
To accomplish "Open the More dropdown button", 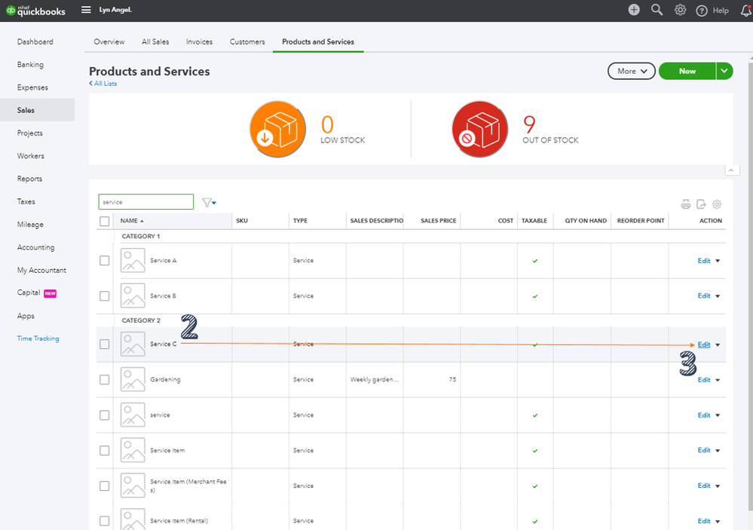I will (632, 71).
